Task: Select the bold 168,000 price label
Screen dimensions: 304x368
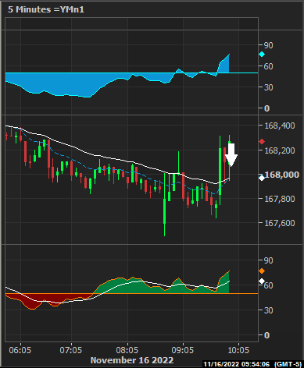Action: click(x=282, y=175)
